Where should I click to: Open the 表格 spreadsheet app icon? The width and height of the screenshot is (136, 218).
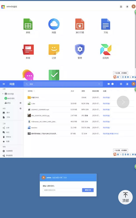[28, 24]
